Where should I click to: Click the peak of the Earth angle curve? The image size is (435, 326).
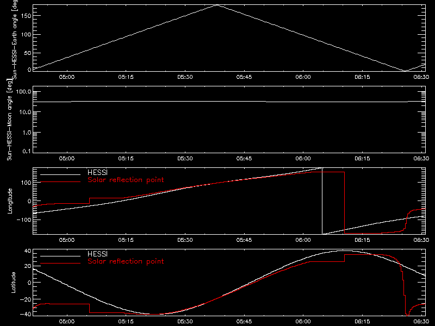pyautogui.click(x=217, y=5)
